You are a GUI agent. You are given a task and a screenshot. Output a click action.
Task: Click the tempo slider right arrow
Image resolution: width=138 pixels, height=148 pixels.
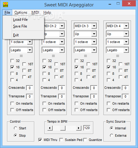tap(79, 128)
